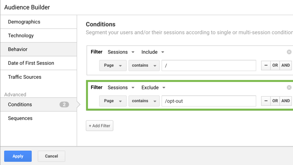
Task: Click the + Add Filter button
Action: pos(100,126)
